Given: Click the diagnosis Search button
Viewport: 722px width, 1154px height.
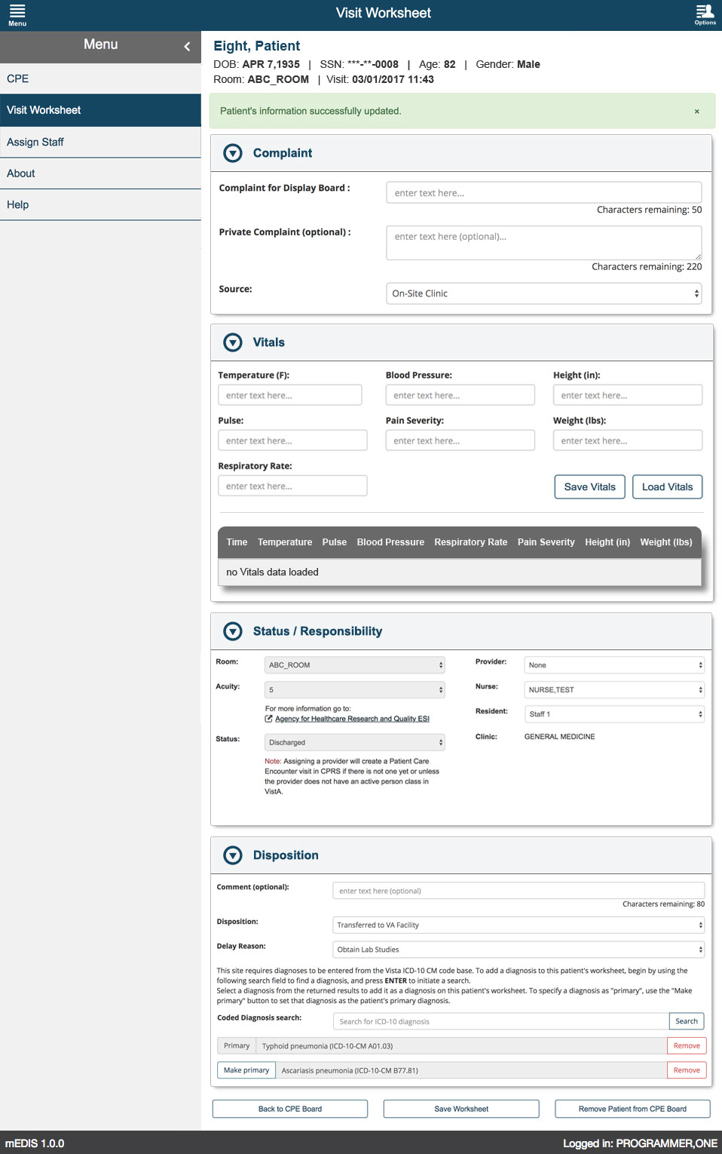Looking at the screenshot, I should pyautogui.click(x=687, y=1021).
